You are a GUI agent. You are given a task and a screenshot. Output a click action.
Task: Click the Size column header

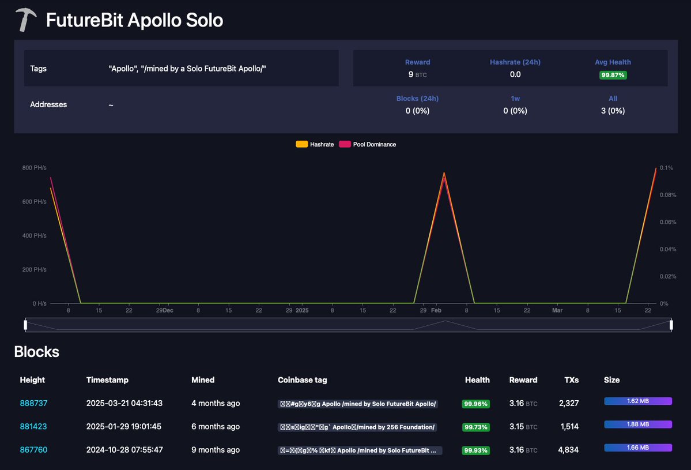(611, 380)
